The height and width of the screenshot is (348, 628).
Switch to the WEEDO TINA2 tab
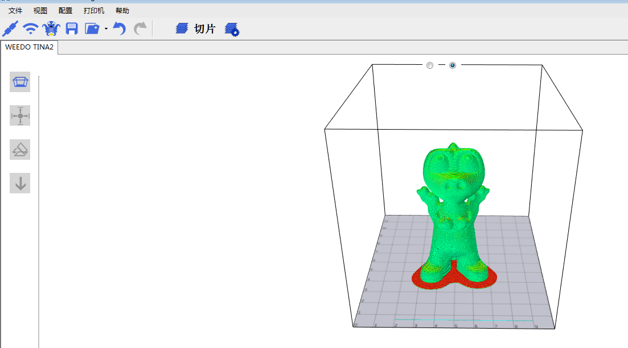click(x=29, y=47)
